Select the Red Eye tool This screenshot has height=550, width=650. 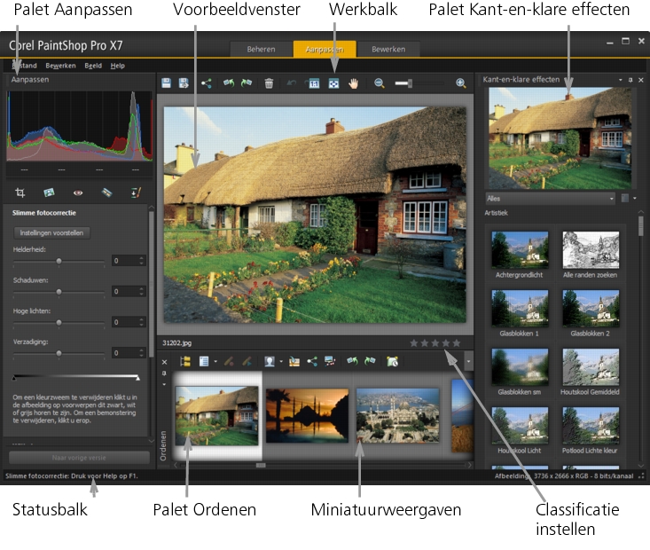(78, 192)
